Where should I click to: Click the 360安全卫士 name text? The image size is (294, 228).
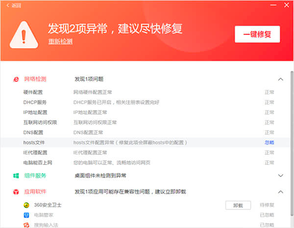(x=48, y=205)
